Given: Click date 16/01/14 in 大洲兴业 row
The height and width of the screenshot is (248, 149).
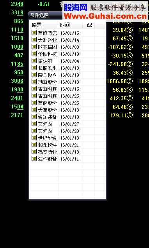Looking at the screenshot, I should 69,40.
